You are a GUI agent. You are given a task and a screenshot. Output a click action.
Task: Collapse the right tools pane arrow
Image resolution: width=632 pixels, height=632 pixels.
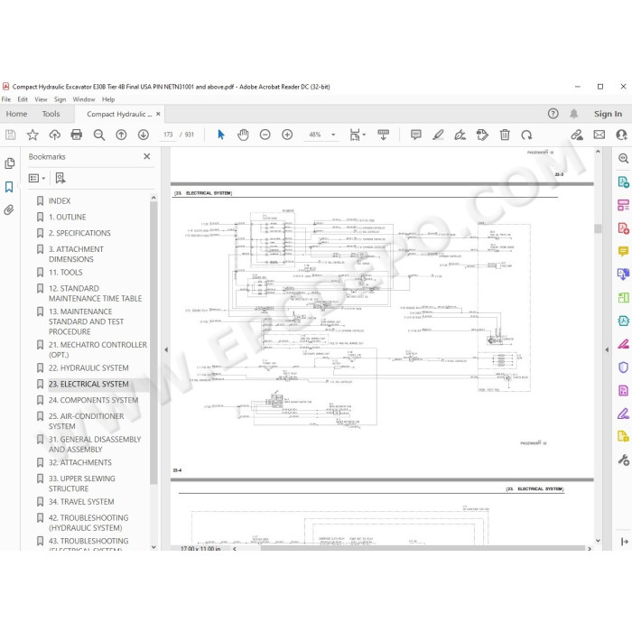click(x=607, y=350)
